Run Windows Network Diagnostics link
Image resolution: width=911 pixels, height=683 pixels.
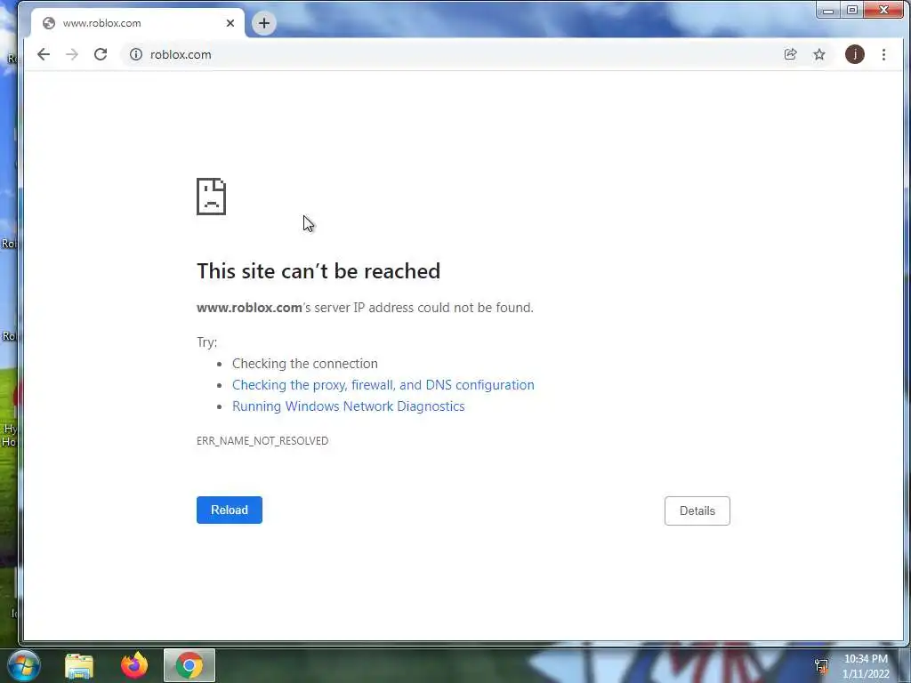(349, 406)
